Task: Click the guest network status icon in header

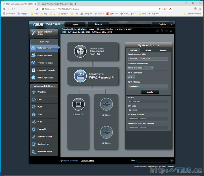Action: [x=158, y=31]
